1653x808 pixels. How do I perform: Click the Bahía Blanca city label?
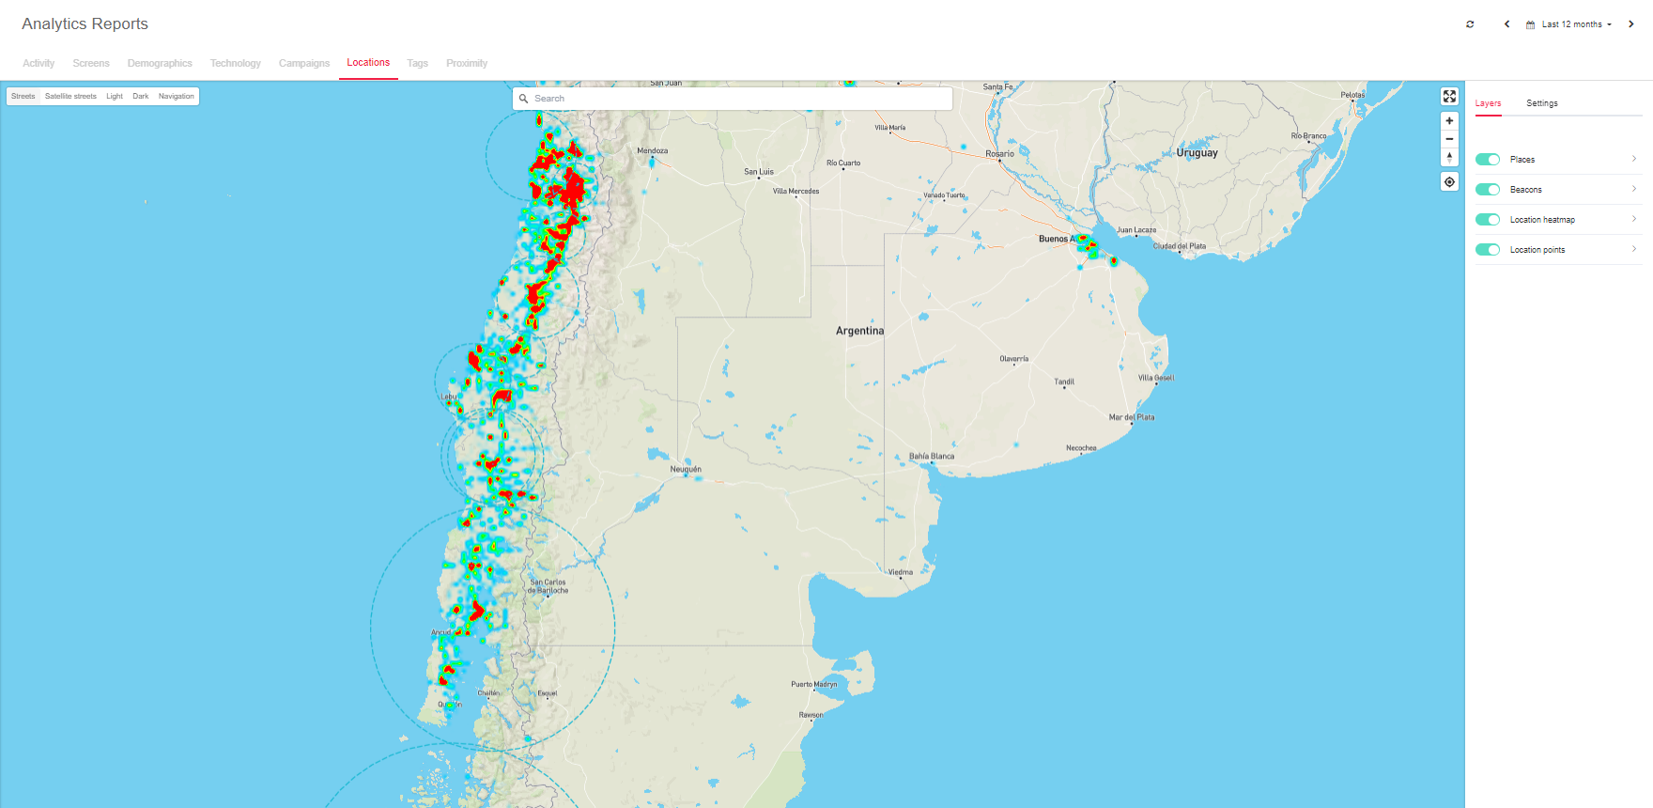(x=932, y=457)
